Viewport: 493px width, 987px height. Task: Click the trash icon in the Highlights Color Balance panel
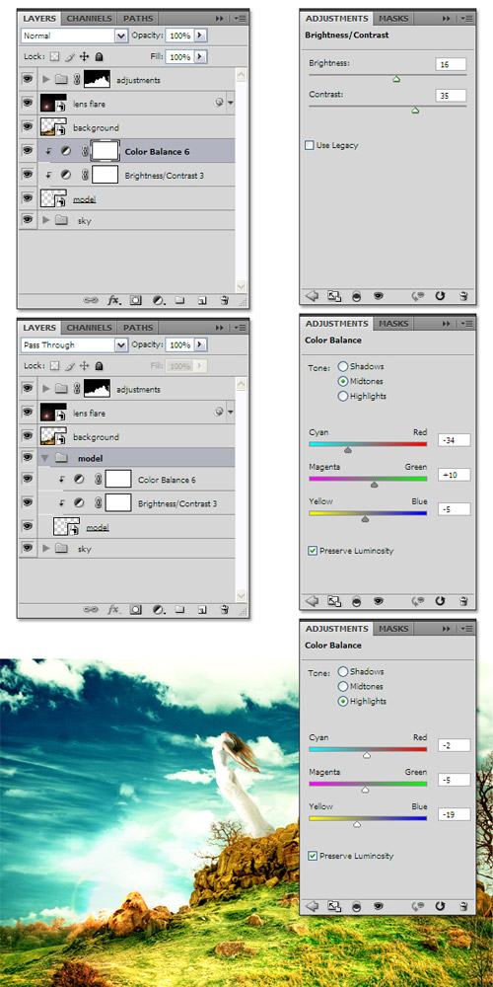(x=462, y=906)
